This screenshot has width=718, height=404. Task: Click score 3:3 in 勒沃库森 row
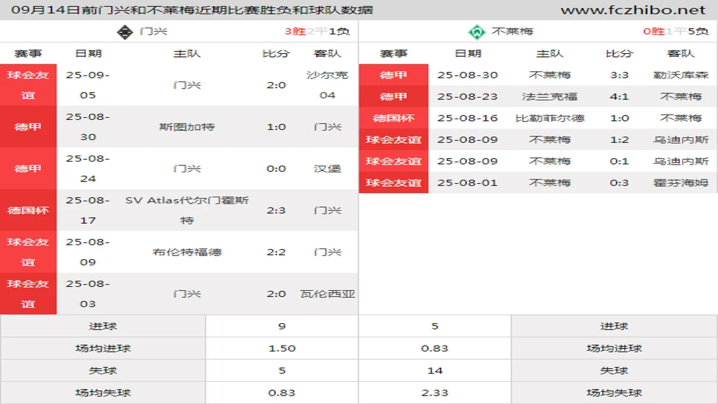point(619,75)
